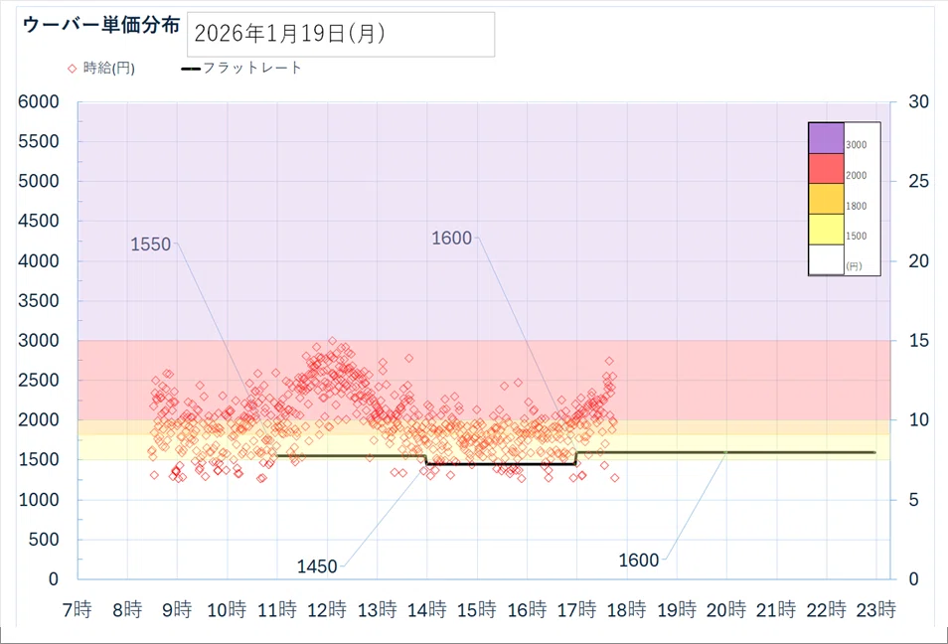This screenshot has width=948, height=644.
Task: Select the フラットレート legend label
Action: tap(251, 68)
